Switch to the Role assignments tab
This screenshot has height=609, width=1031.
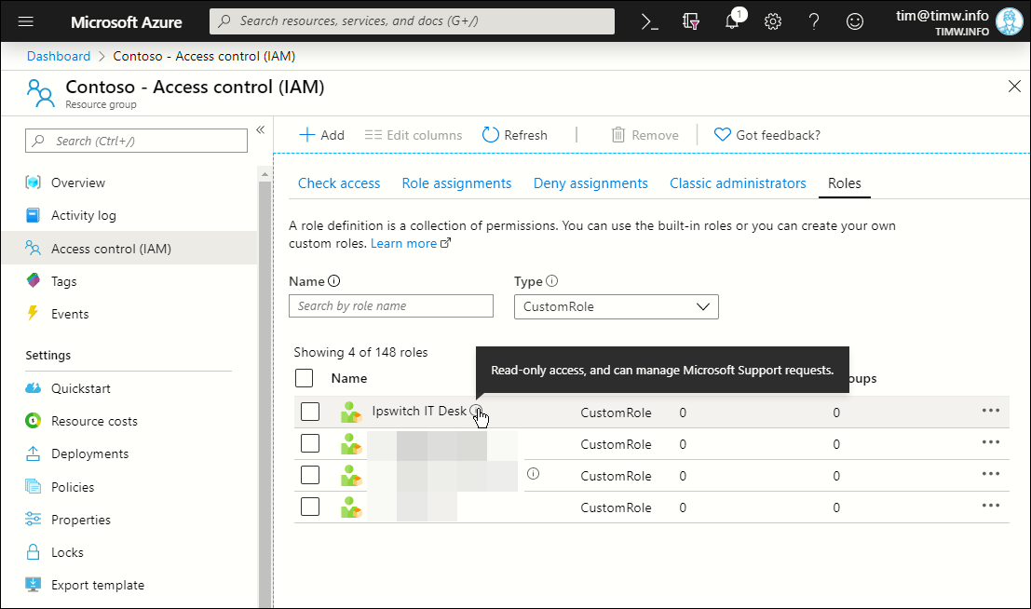click(456, 183)
